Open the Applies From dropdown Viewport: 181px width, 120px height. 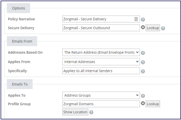pyautogui.click(x=101, y=62)
